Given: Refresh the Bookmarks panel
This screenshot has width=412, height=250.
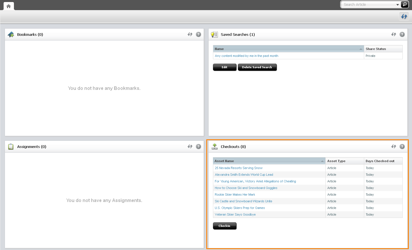Looking at the screenshot, I should (x=190, y=34).
